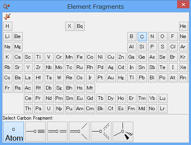Select Tungsten (W) element

click(x=59, y=78)
